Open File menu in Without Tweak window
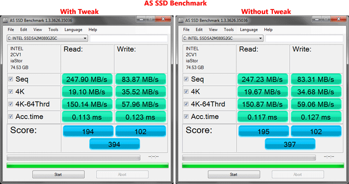Screen dimensions: 349x184 [x=186, y=29]
